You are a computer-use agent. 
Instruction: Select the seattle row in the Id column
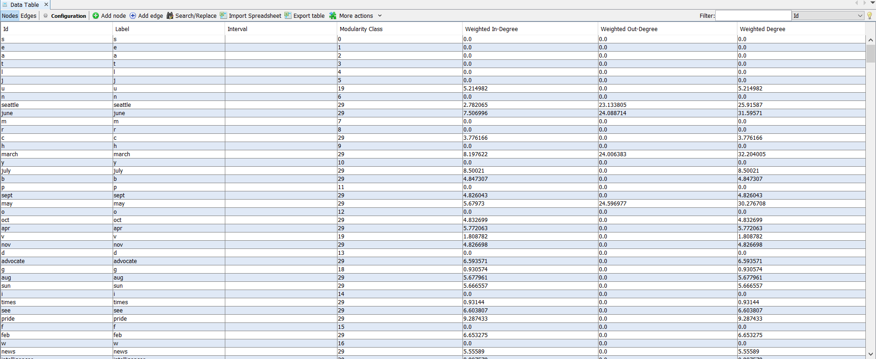click(x=10, y=105)
